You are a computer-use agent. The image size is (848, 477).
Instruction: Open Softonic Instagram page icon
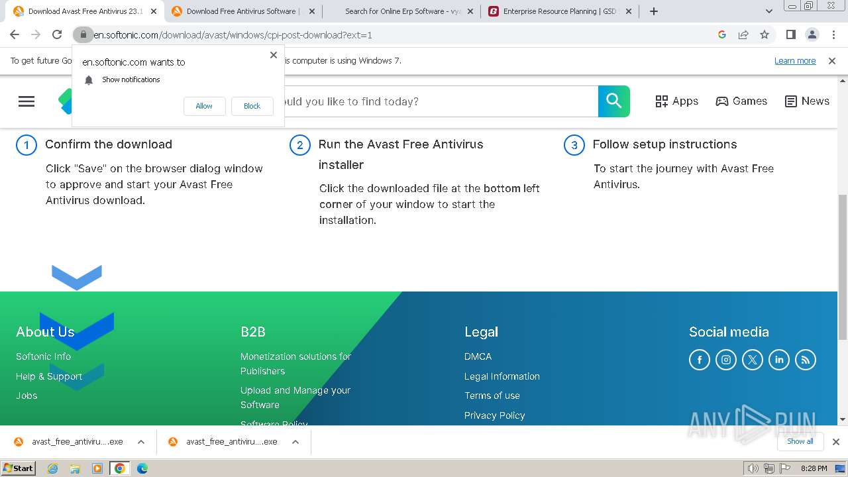(726, 360)
